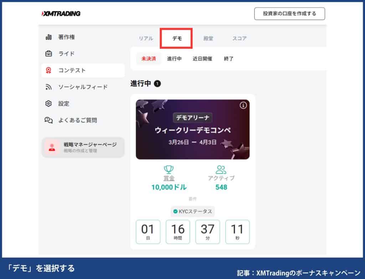Click the KYCステータス badge
The height and width of the screenshot is (279, 365).
click(192, 211)
